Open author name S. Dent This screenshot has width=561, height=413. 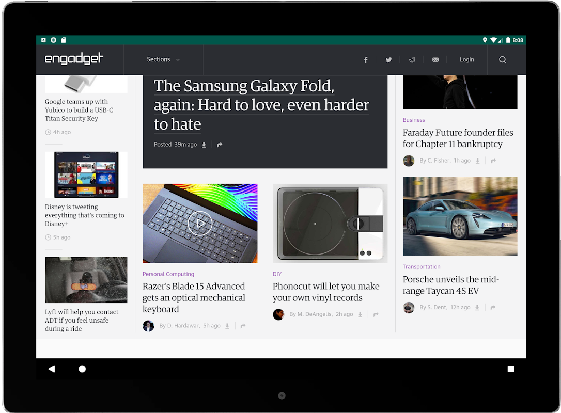click(437, 308)
